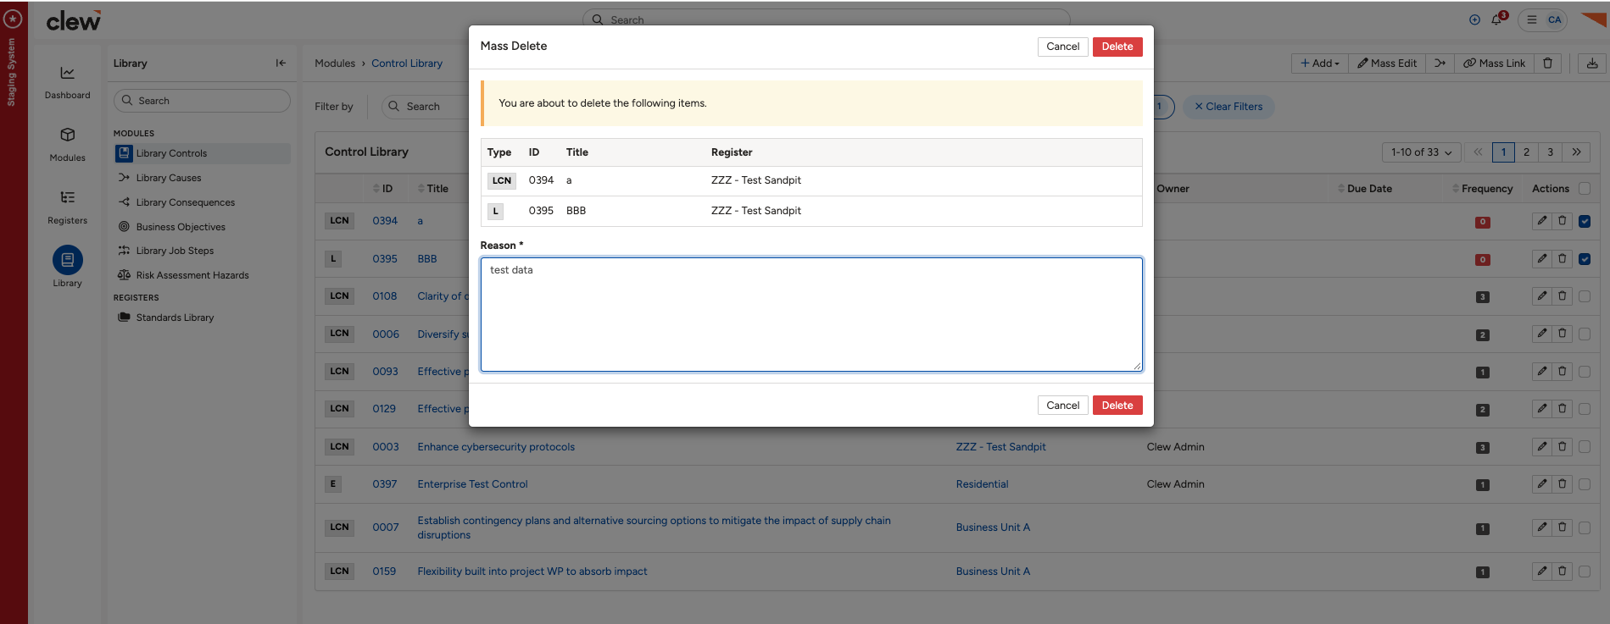This screenshot has height=624, width=1610.
Task: Sort the table by the Frequency column
Action: 1482,189
